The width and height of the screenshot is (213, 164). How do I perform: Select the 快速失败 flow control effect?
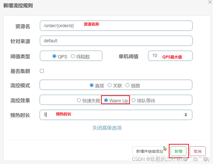(79, 100)
